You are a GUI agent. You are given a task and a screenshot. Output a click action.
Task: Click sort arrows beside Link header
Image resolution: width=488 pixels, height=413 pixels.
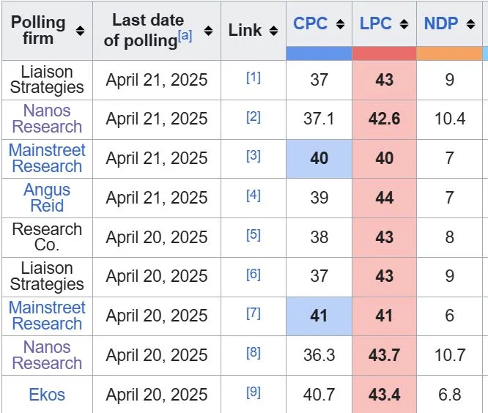coord(273,31)
